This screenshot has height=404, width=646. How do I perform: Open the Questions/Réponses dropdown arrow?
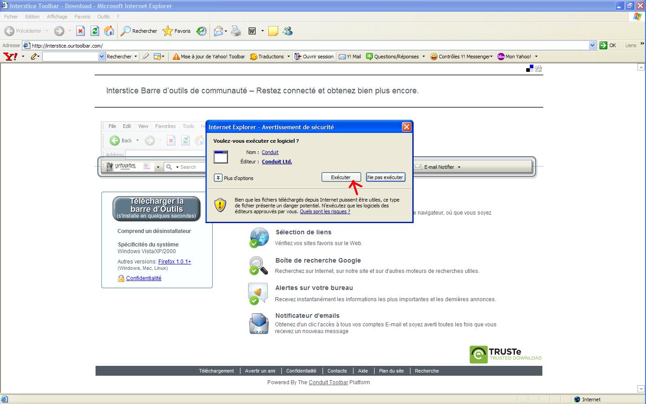423,57
